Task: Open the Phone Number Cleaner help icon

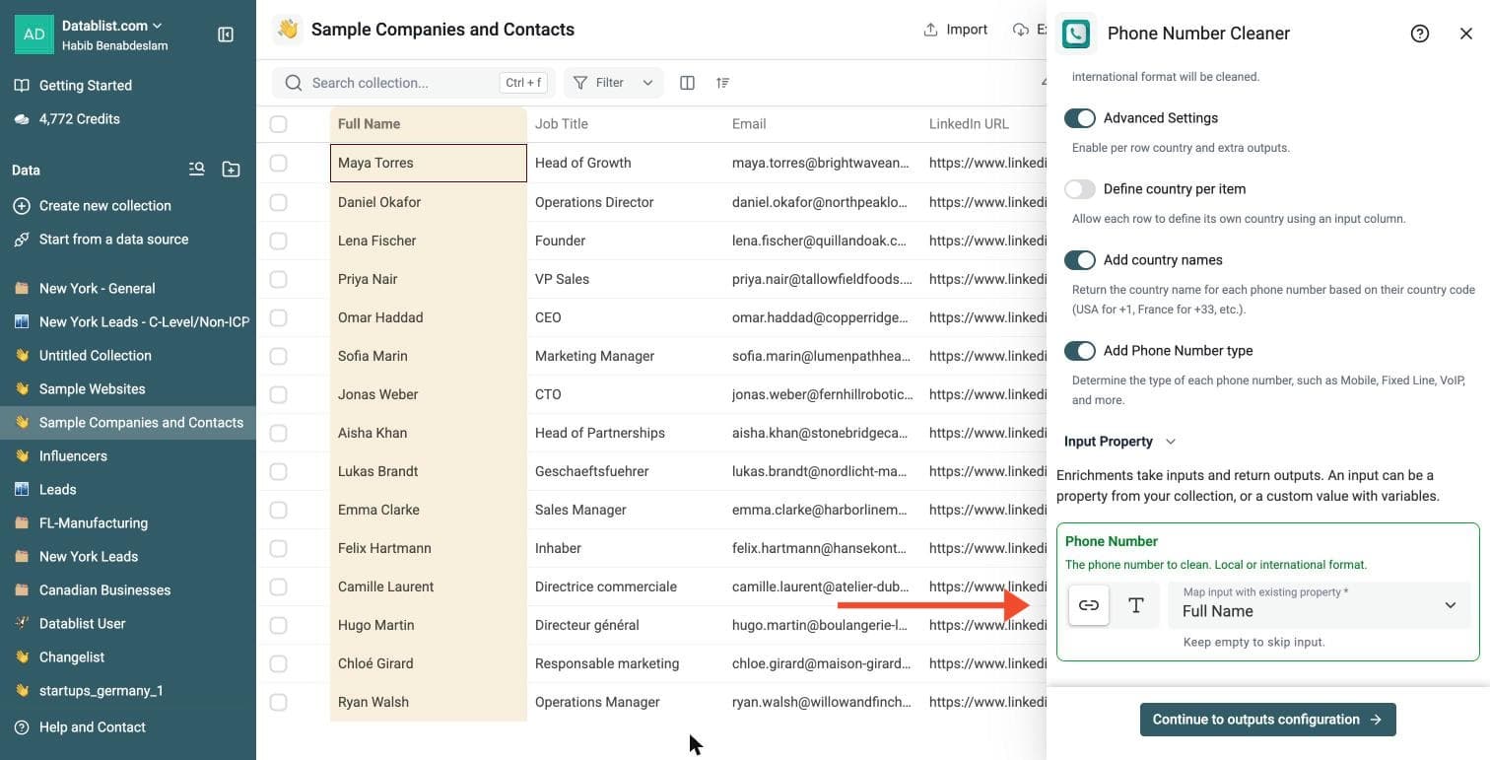Action: (x=1420, y=34)
